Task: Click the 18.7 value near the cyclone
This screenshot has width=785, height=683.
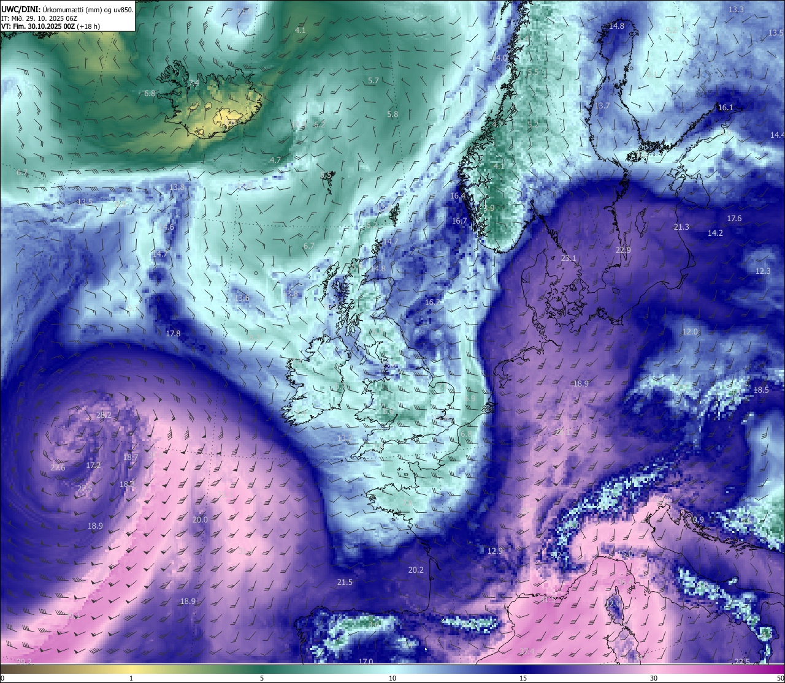Action: (x=131, y=458)
